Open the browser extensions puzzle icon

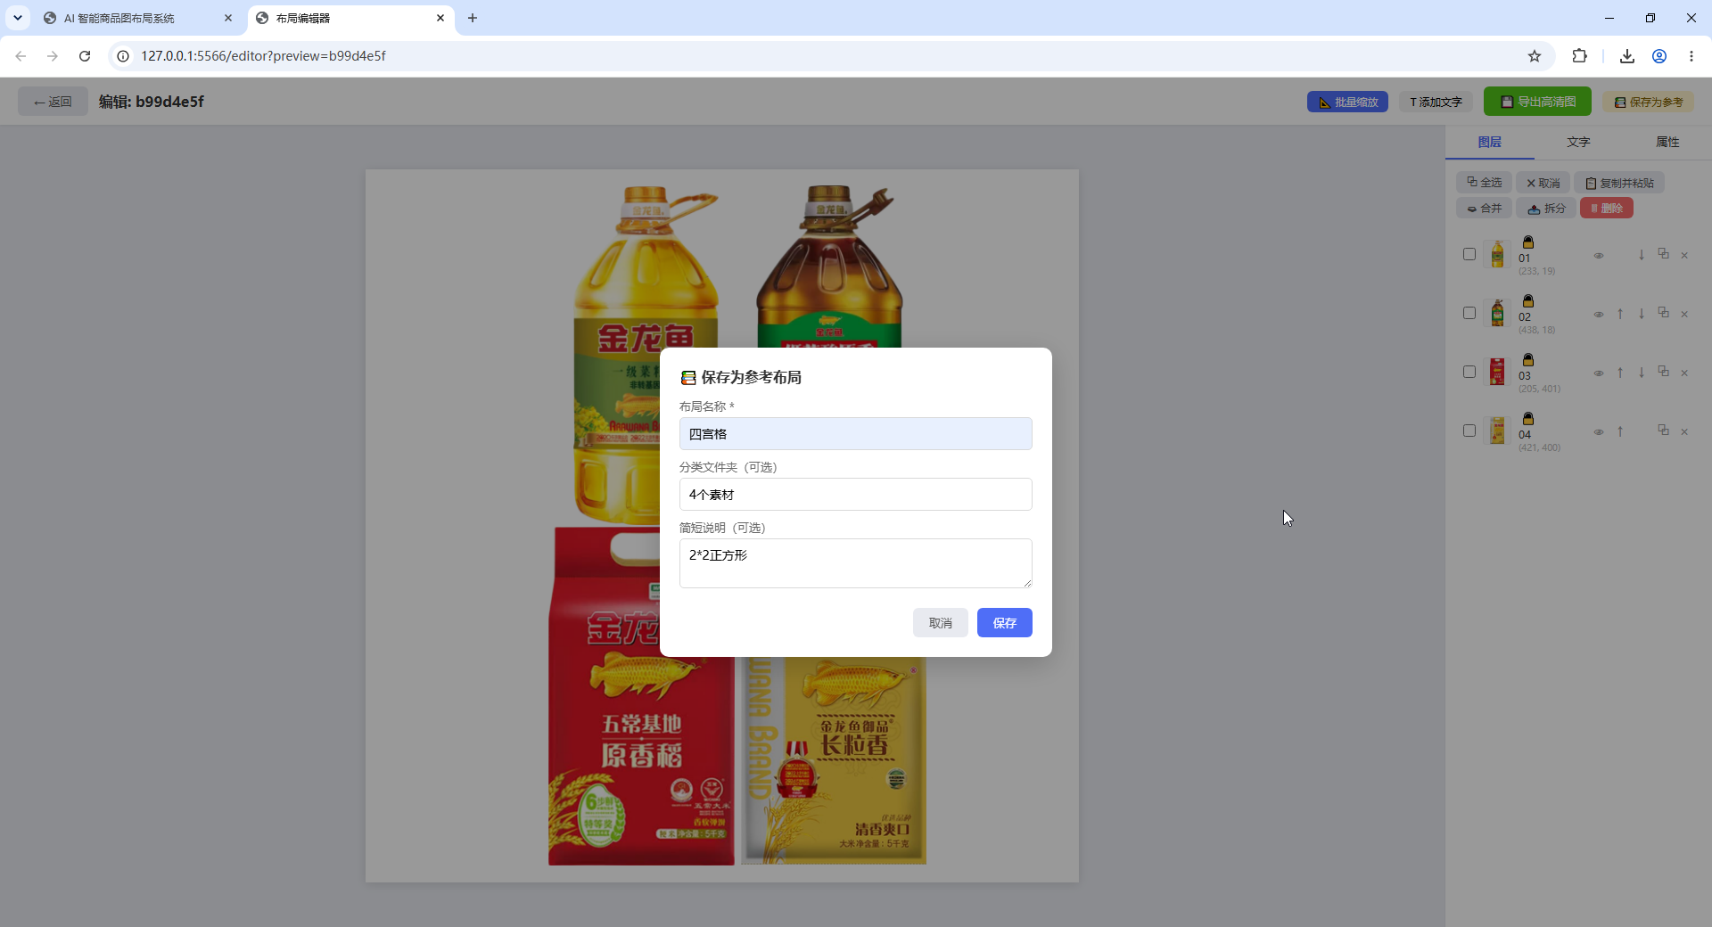click(x=1579, y=56)
